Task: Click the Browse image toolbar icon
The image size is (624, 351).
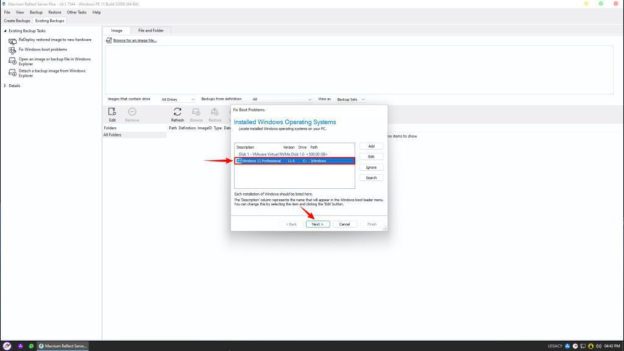Action: click(x=196, y=112)
